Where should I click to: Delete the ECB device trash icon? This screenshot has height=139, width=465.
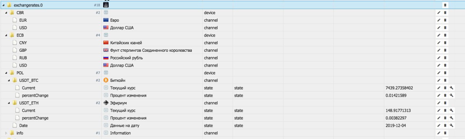pos(445,35)
